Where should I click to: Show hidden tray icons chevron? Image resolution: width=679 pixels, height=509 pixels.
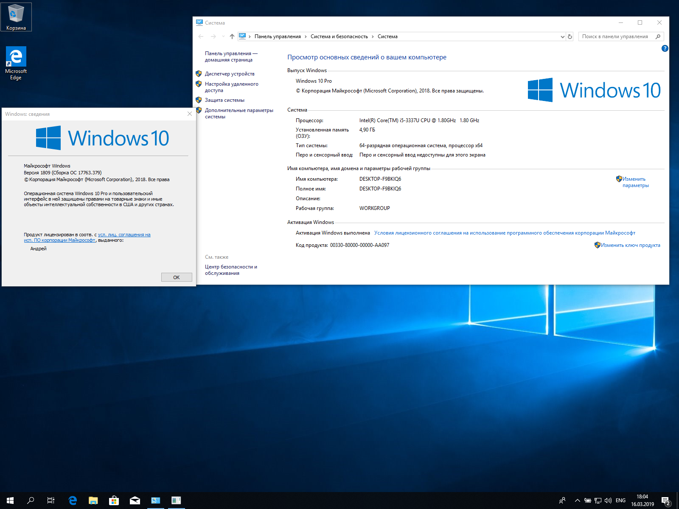(578, 501)
